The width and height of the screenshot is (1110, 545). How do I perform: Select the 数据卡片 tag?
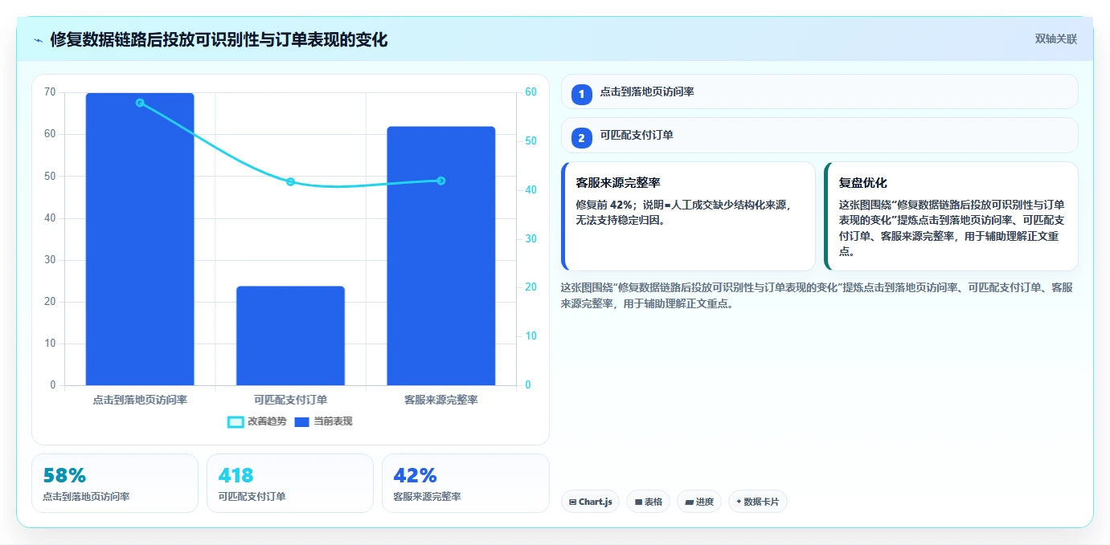[757, 502]
